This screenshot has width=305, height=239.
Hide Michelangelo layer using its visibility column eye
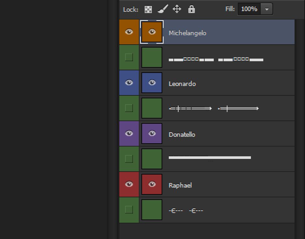pyautogui.click(x=129, y=32)
